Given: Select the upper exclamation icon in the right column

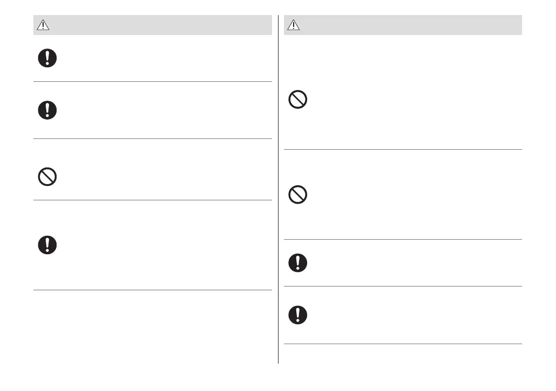Looking at the screenshot, I should point(298,262).
